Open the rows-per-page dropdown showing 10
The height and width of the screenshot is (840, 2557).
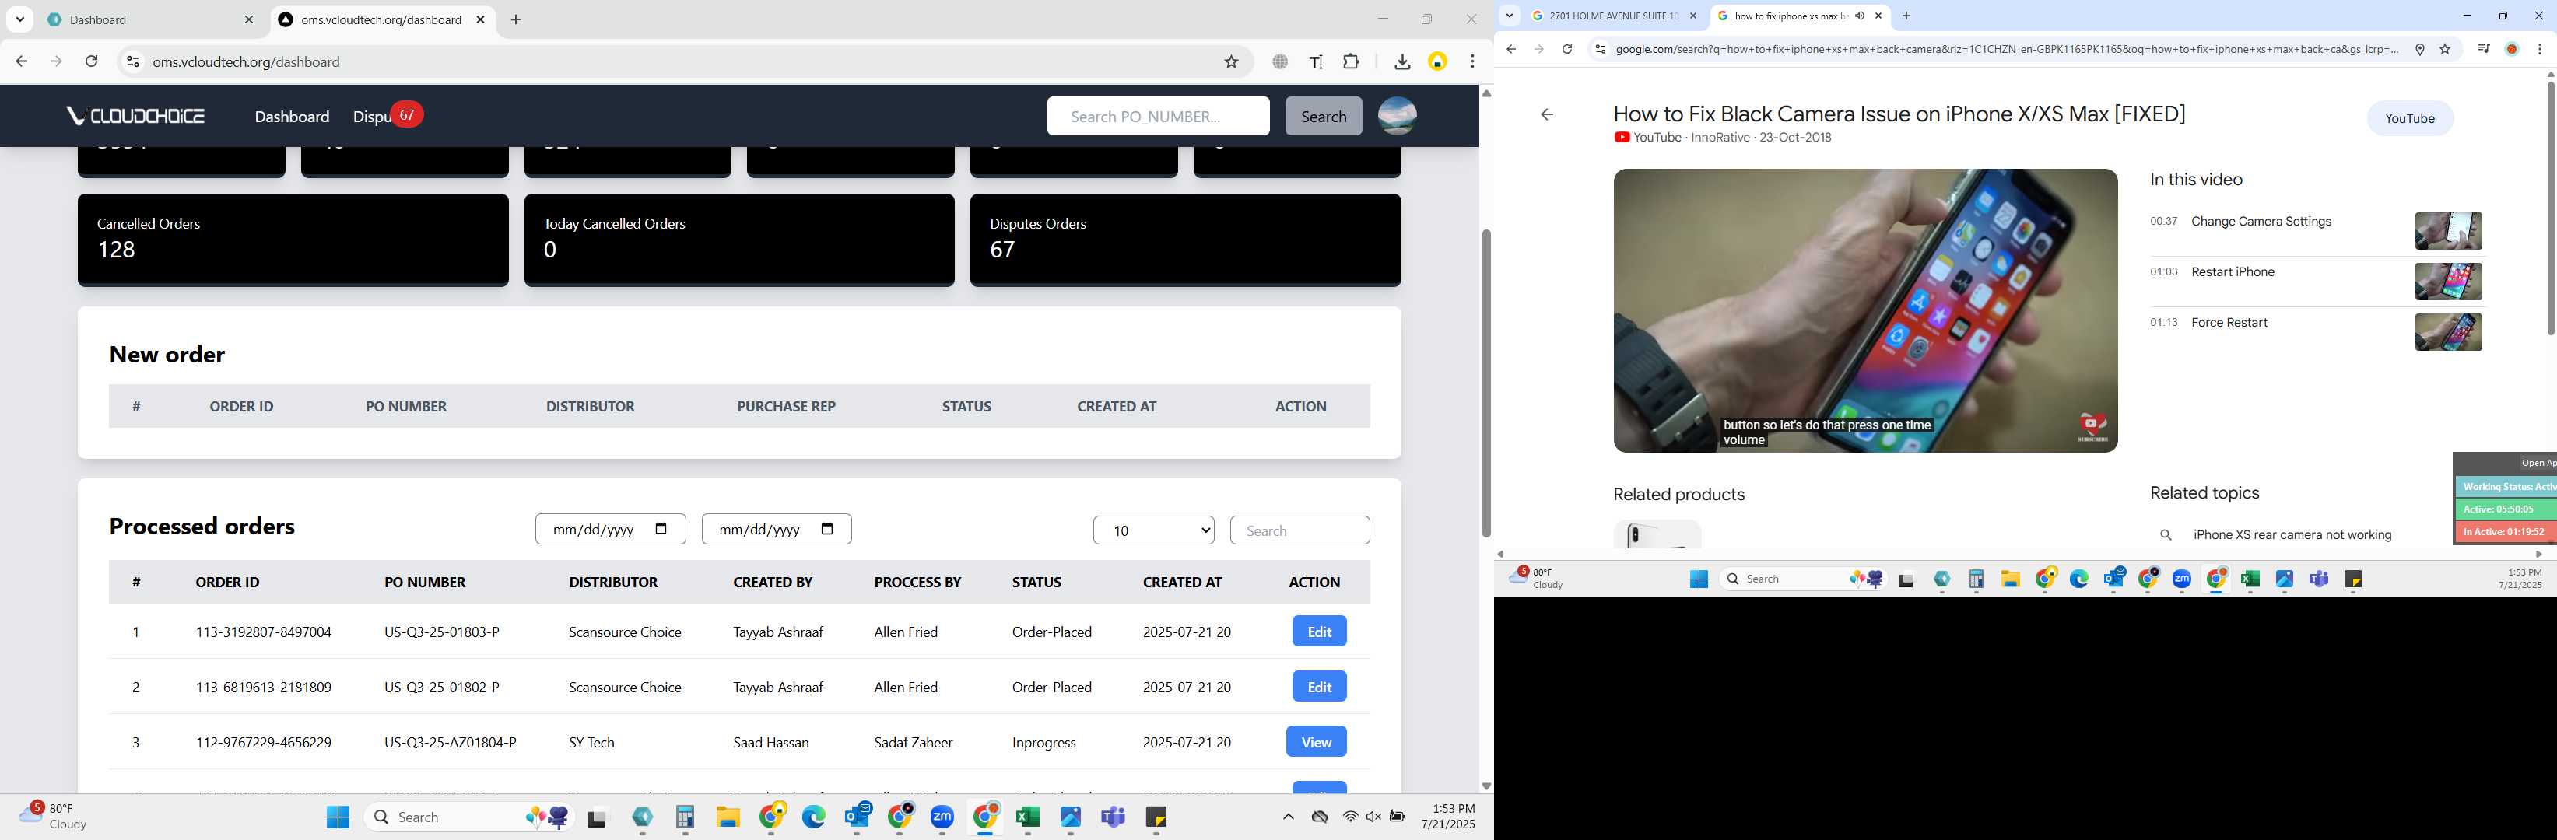[x=1153, y=530]
